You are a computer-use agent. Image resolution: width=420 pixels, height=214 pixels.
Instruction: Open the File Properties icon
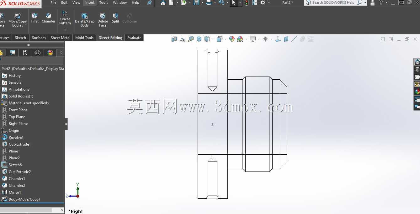pos(254,3)
